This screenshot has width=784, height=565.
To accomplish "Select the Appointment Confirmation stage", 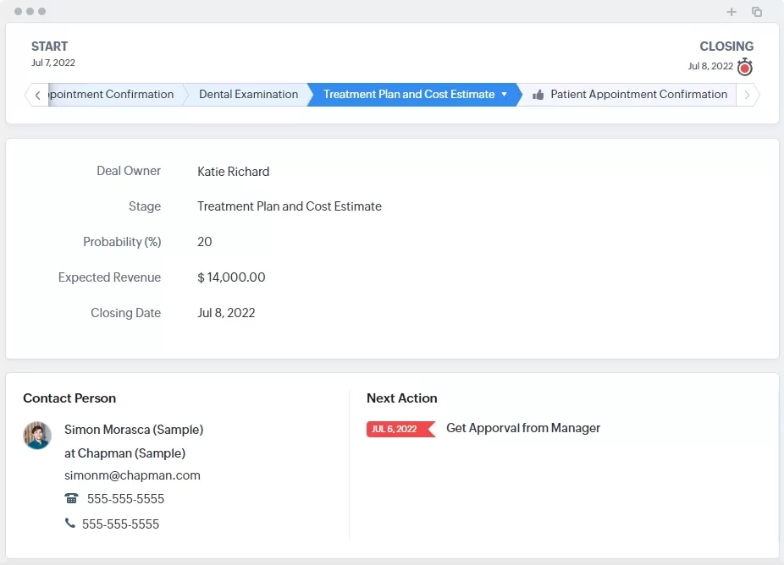I will 110,94.
